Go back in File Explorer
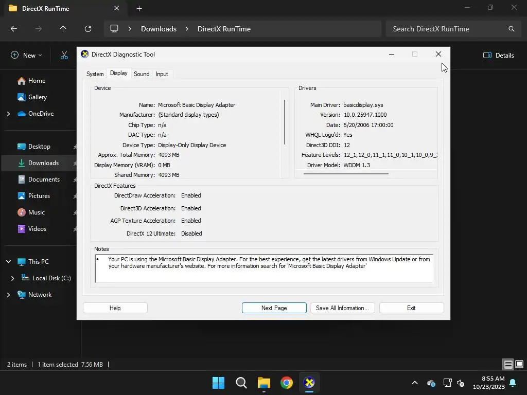Image resolution: width=527 pixels, height=395 pixels. [14, 29]
